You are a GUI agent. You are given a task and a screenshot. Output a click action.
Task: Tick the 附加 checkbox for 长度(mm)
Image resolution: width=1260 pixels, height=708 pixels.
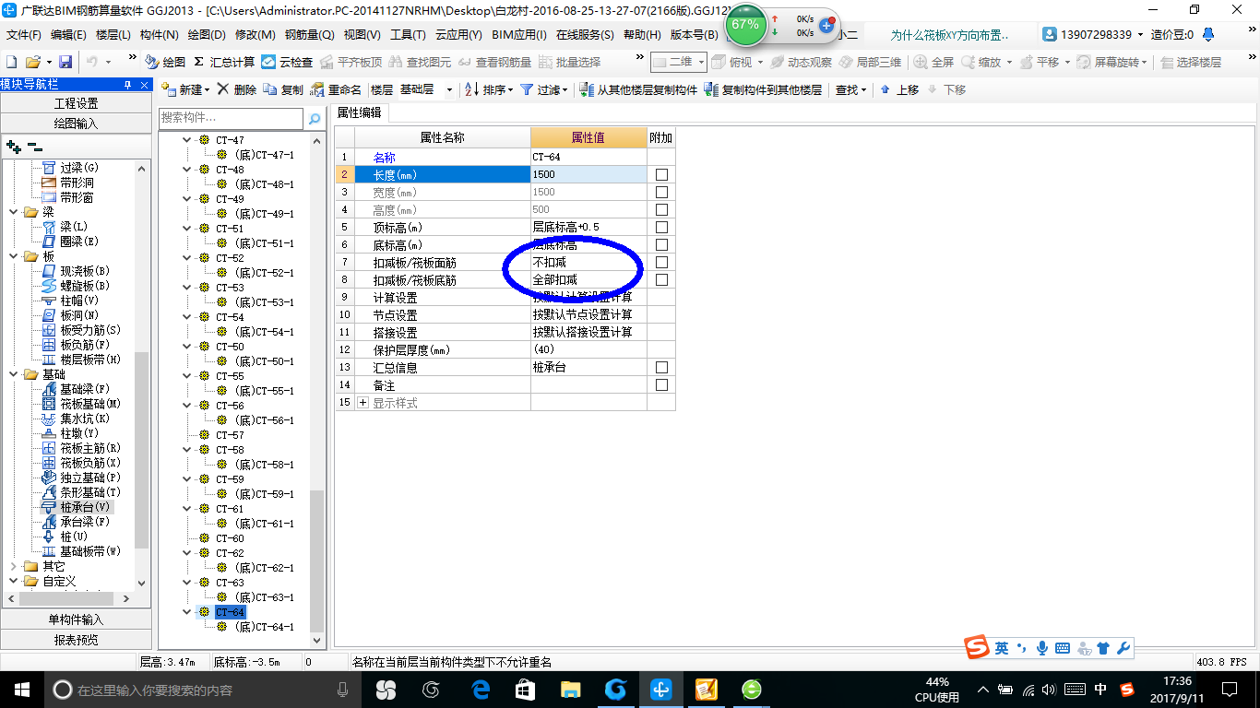(661, 174)
